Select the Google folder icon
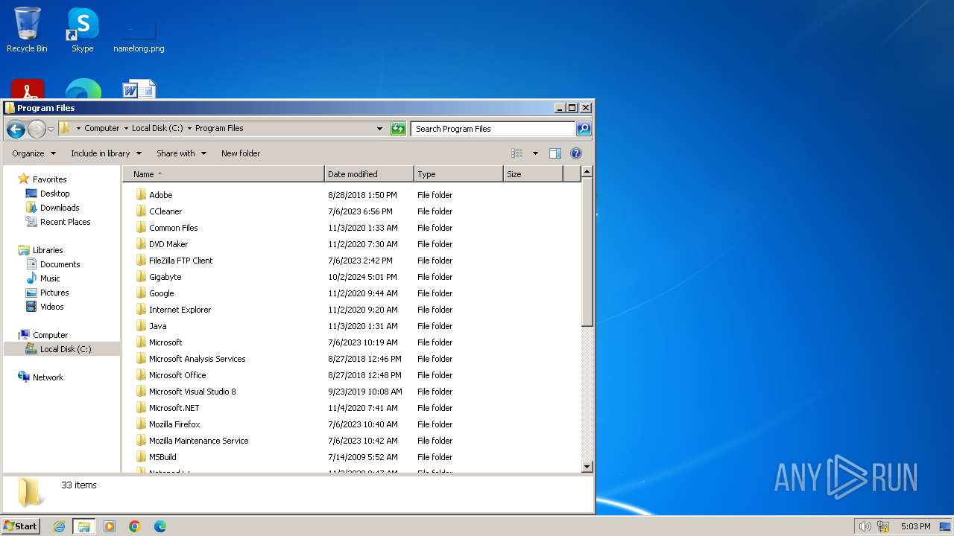This screenshot has height=536, width=954. (x=142, y=293)
